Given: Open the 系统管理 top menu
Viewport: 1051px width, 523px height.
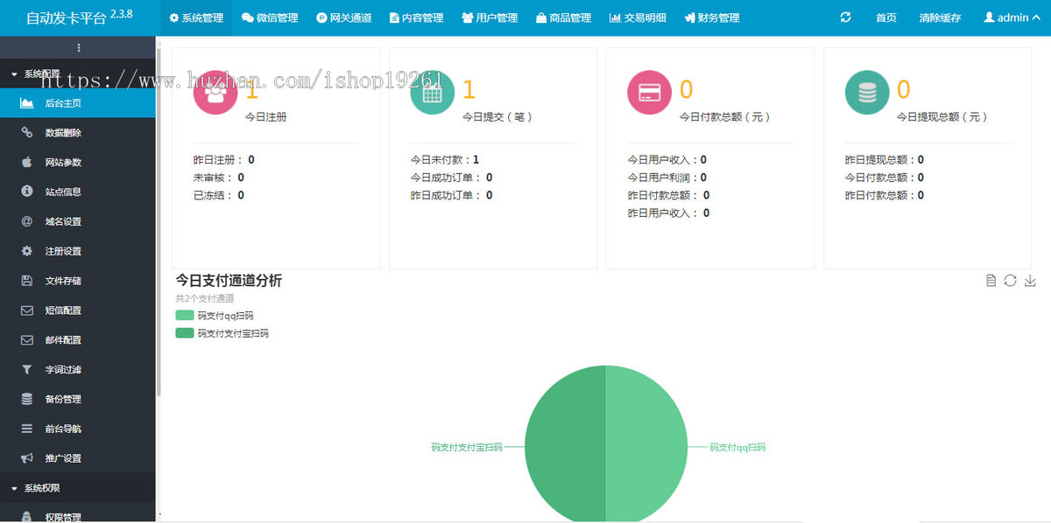Looking at the screenshot, I should click(196, 17).
